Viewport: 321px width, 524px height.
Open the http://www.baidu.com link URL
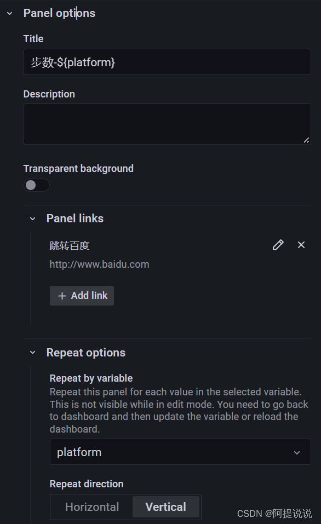coord(99,264)
